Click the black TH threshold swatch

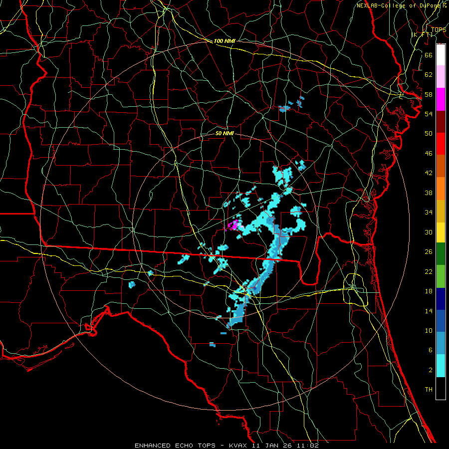point(441,388)
